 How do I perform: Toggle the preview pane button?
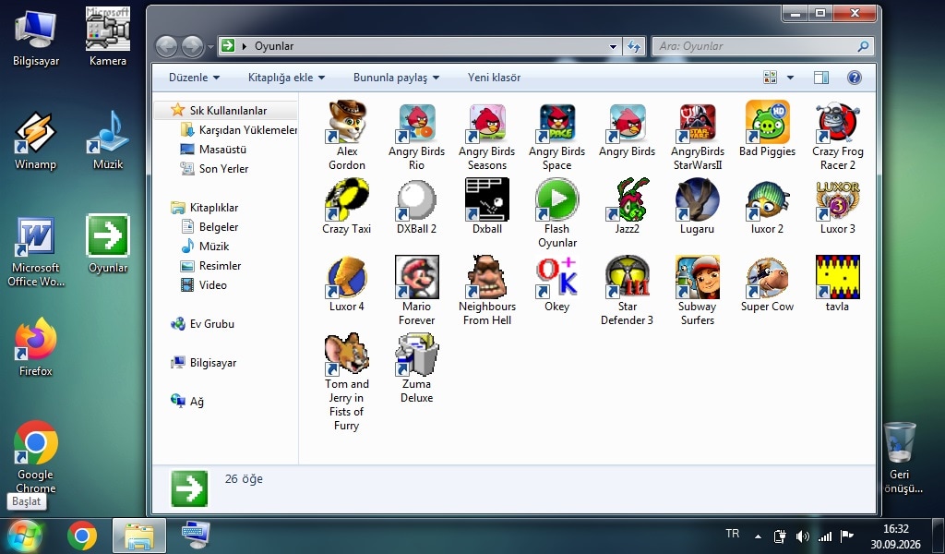pyautogui.click(x=820, y=78)
